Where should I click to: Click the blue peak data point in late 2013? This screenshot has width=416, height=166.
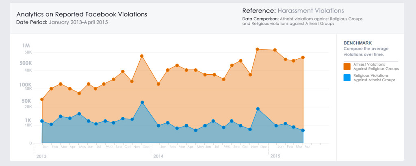point(142,102)
